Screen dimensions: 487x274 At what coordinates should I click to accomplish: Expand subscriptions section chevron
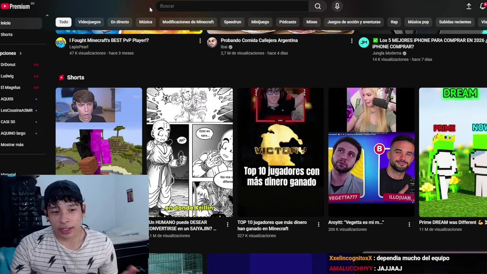[21, 53]
